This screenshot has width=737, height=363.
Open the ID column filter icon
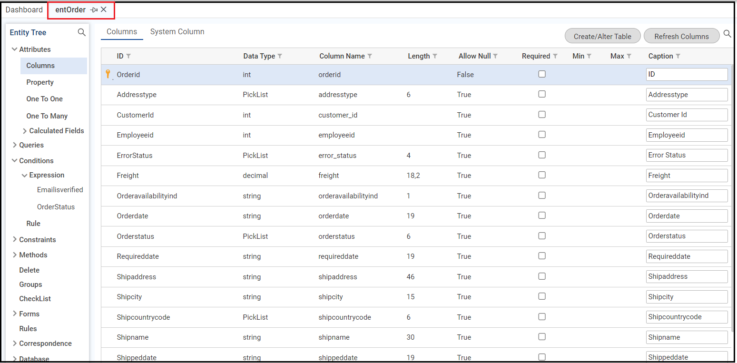(x=128, y=56)
